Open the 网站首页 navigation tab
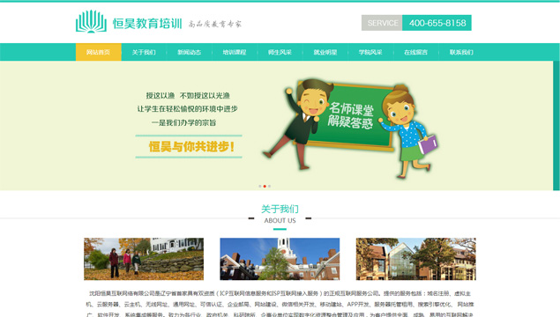Screen dimensions: 560x317 pyautogui.click(x=98, y=52)
